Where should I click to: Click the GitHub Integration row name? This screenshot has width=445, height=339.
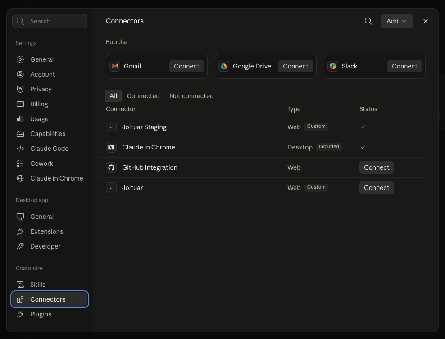(150, 167)
